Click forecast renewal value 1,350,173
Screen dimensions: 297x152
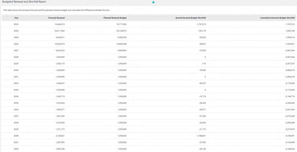tap(60, 64)
